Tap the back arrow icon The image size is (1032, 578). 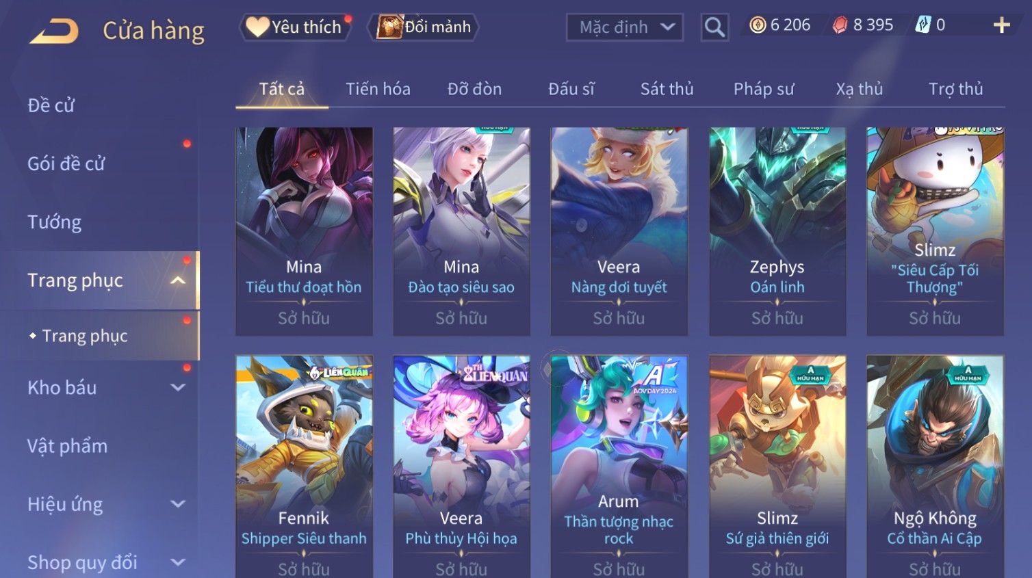click(54, 31)
